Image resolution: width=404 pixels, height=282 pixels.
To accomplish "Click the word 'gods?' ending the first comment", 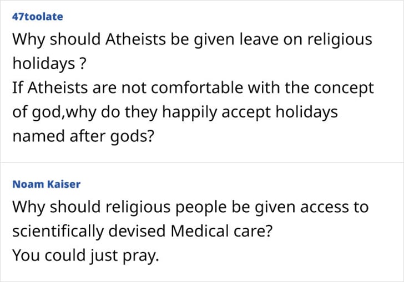I will (132, 137).
